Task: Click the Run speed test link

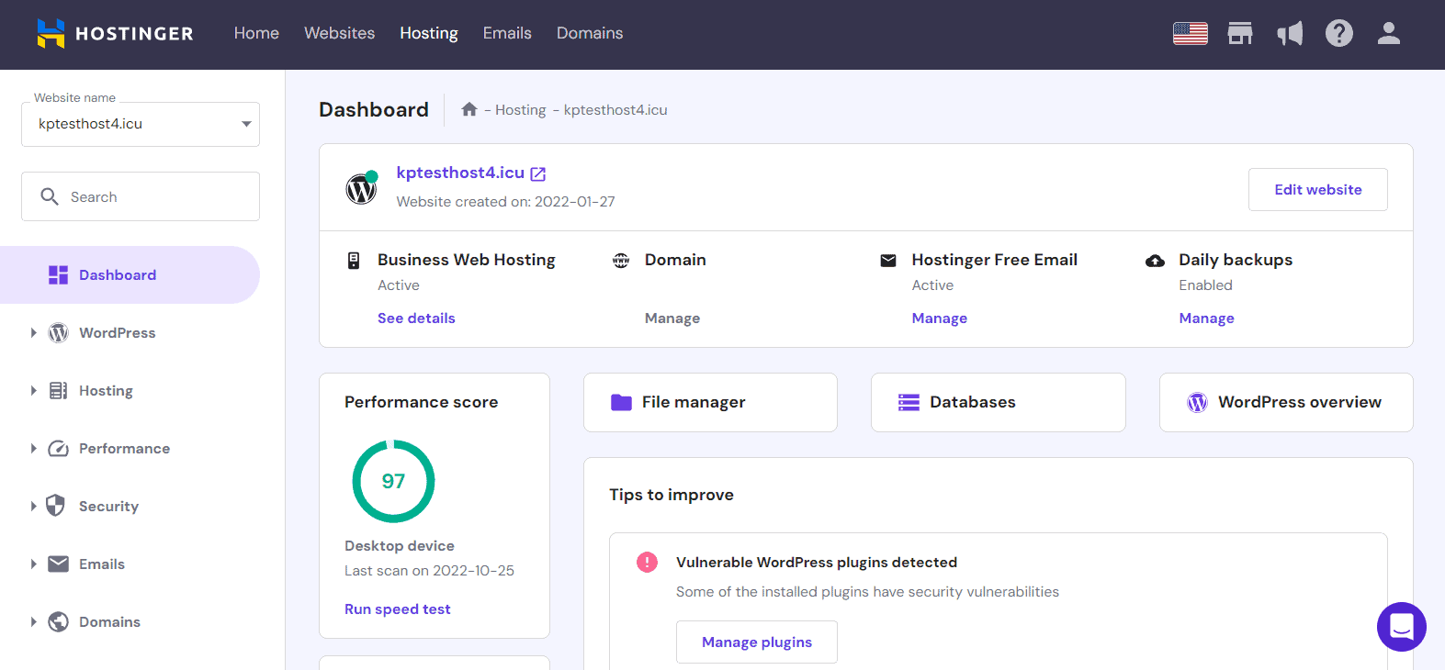Action: click(x=397, y=609)
